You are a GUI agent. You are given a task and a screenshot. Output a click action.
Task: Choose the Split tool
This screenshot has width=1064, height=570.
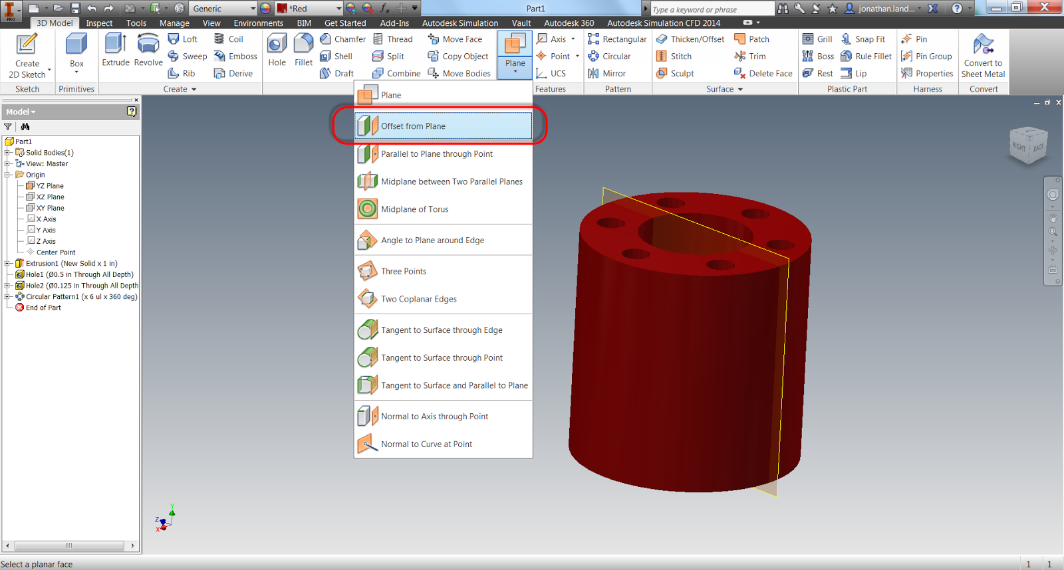tap(388, 56)
